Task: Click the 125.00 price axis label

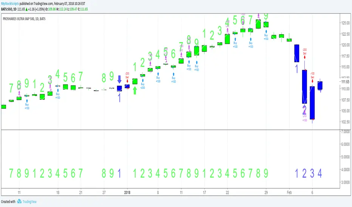Action: tap(345, 23)
